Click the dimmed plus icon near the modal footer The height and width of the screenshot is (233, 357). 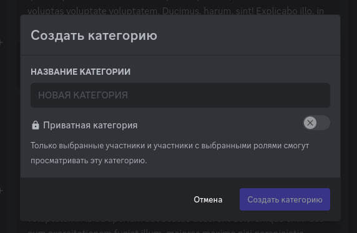click(1, 191)
